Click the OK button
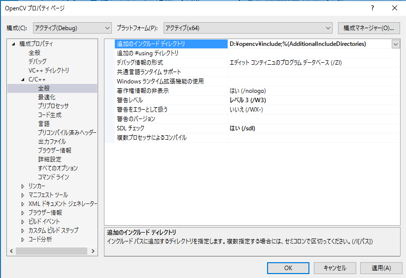Screen dimensions: 406x278 point(288,268)
